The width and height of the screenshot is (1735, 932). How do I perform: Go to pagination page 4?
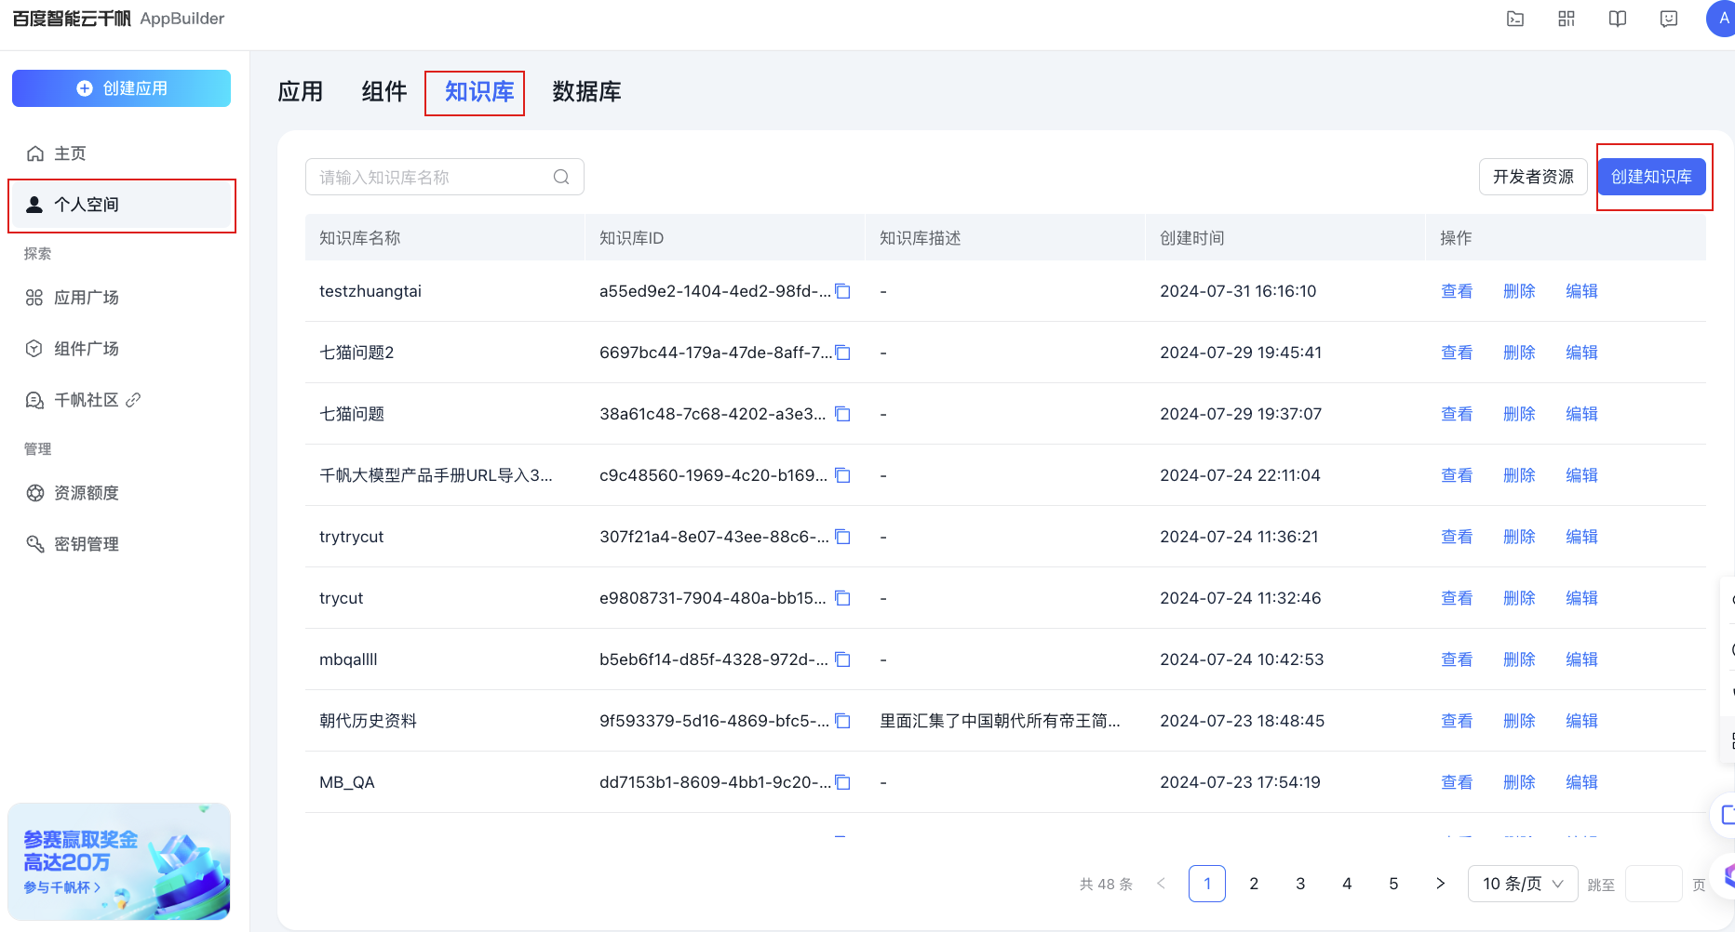[1347, 884]
